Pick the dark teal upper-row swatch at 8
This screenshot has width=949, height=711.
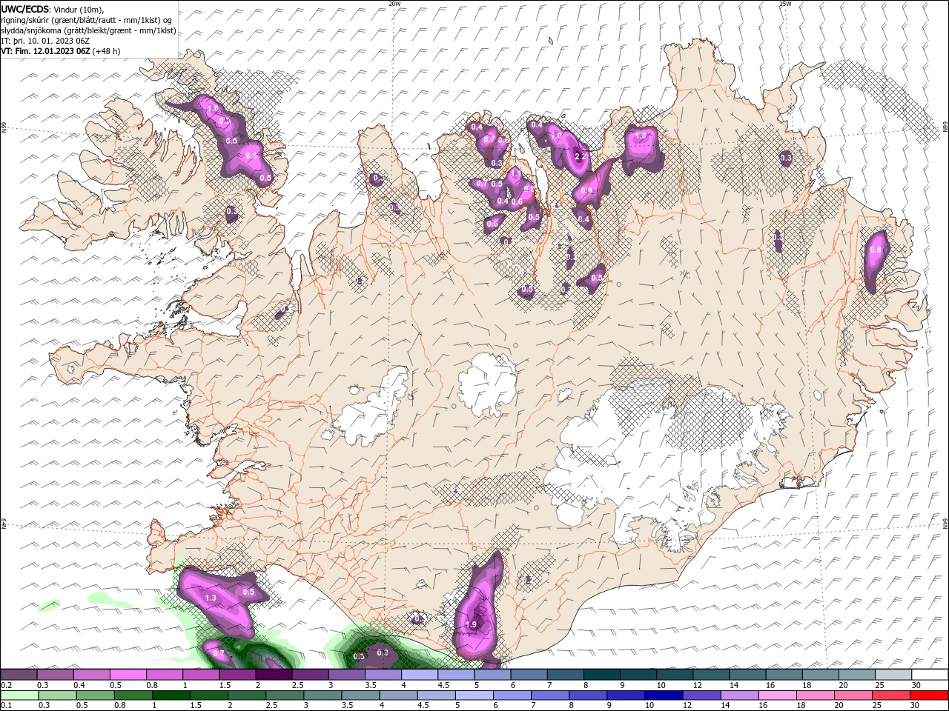coord(601,675)
